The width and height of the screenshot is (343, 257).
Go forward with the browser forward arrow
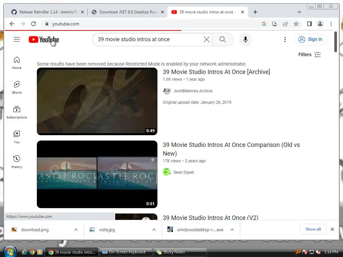tap(23, 24)
